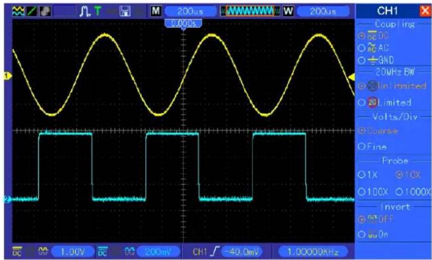Click the CH1 DC coupling indicator in status bar

click(x=17, y=252)
